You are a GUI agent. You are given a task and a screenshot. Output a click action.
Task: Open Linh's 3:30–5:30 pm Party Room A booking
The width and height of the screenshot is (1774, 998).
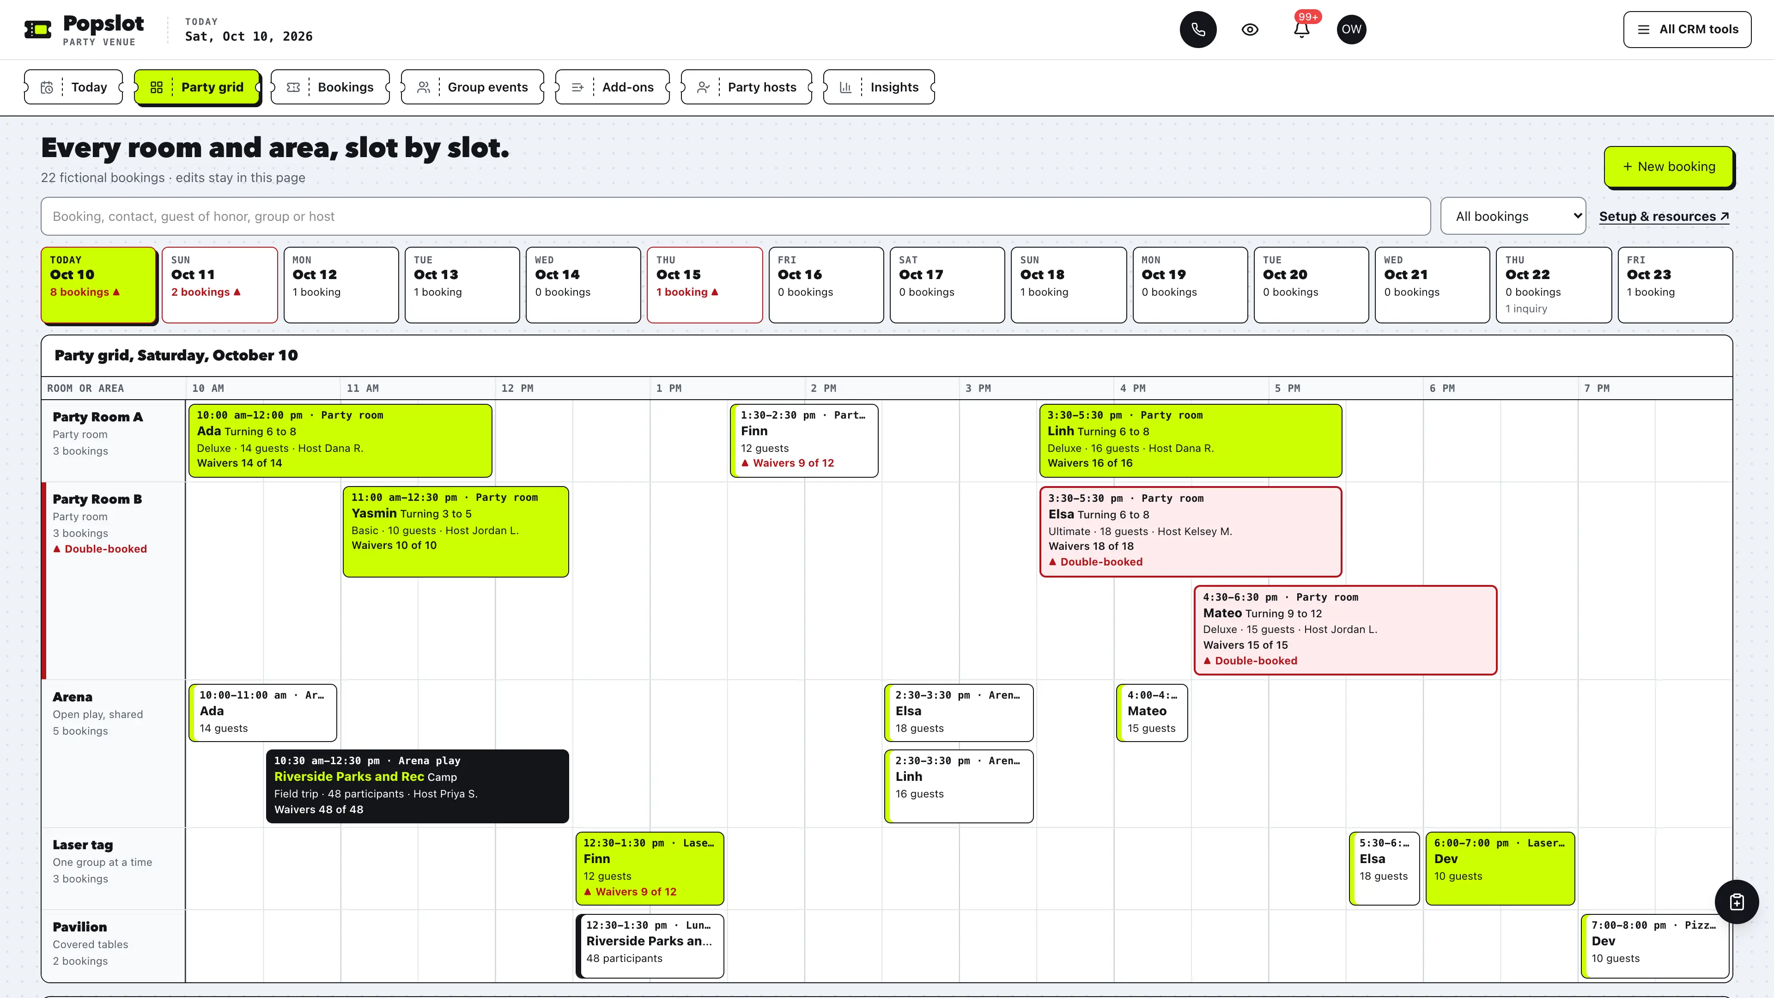[1190, 440]
